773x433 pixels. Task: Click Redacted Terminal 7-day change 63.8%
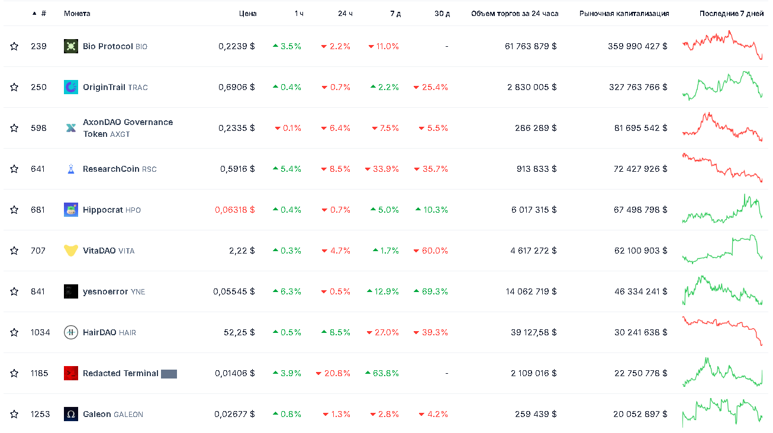click(382, 373)
